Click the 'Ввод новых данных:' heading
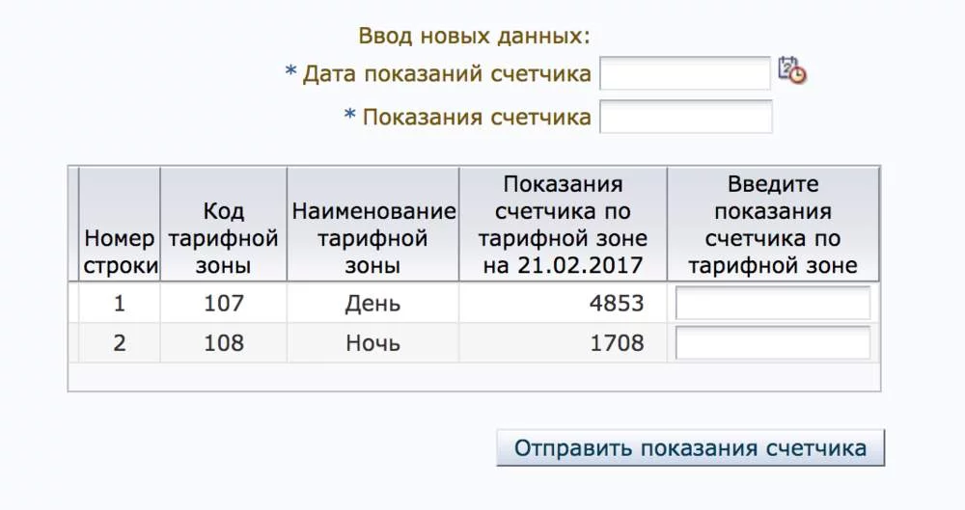The height and width of the screenshot is (510, 965). pyautogui.click(x=474, y=37)
